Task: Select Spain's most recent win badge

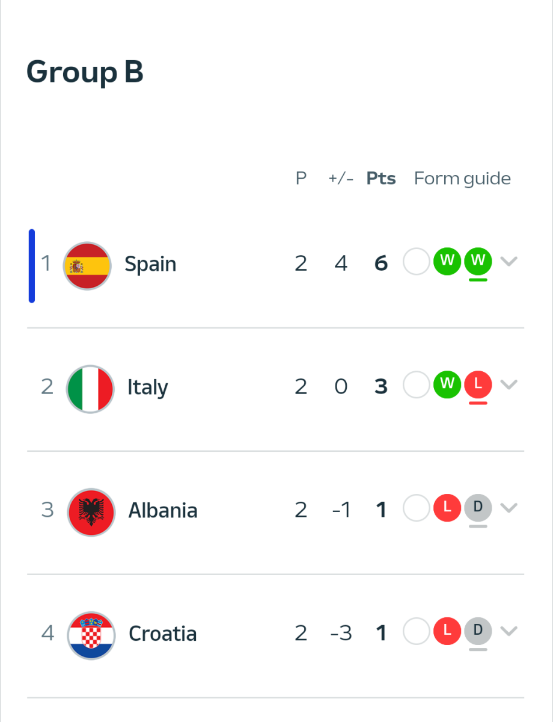Action: click(478, 262)
